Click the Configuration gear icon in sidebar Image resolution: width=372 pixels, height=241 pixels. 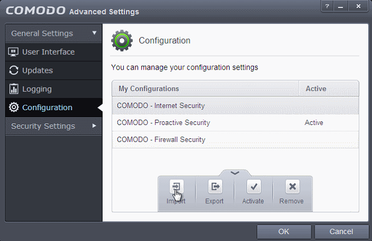tap(14, 107)
